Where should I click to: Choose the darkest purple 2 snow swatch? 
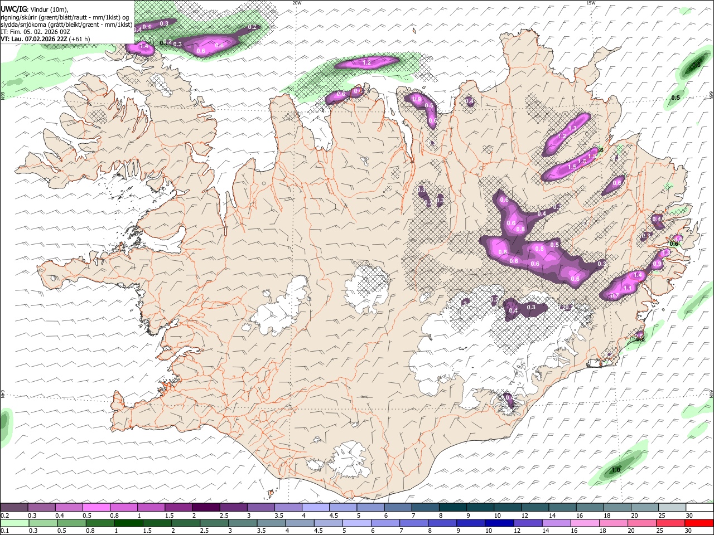coord(206,507)
